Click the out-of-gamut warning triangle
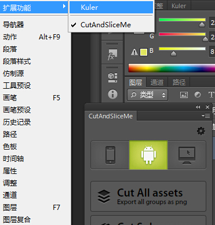Screen dimensions: 215x225 [x=134, y=52]
